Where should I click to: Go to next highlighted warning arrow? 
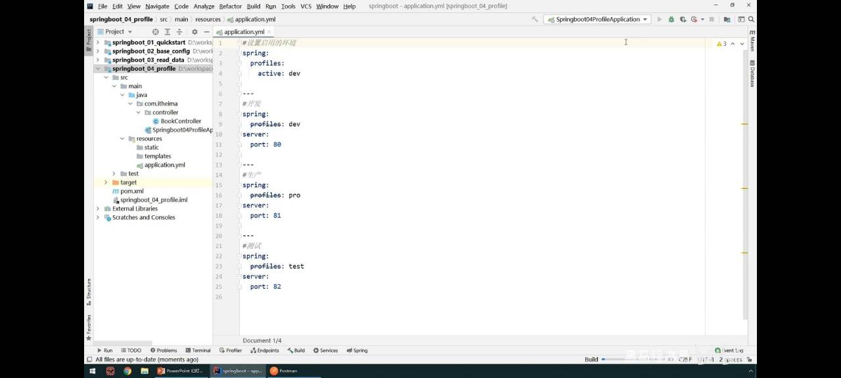[742, 43]
